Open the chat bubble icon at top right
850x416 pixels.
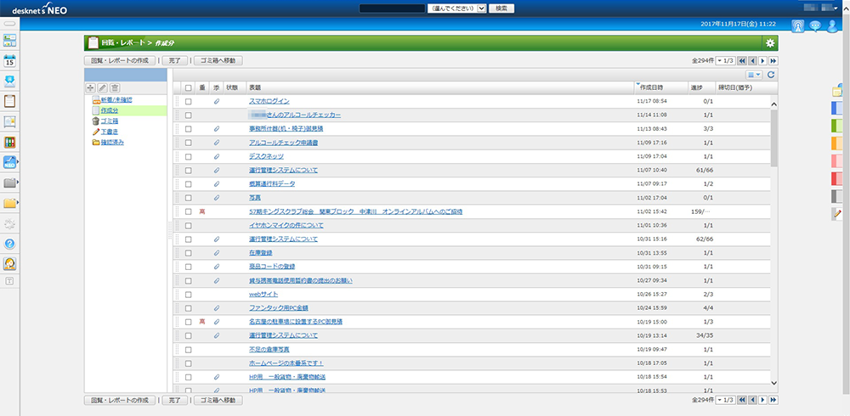tap(815, 25)
